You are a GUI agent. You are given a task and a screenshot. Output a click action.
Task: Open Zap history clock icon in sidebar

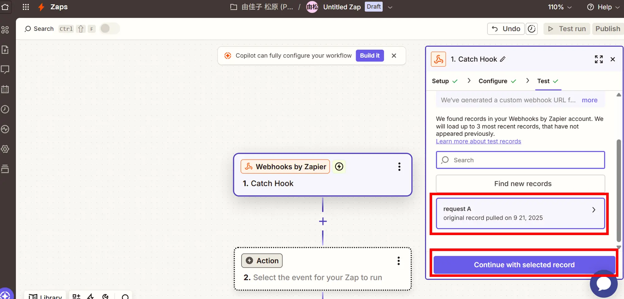tap(5, 109)
